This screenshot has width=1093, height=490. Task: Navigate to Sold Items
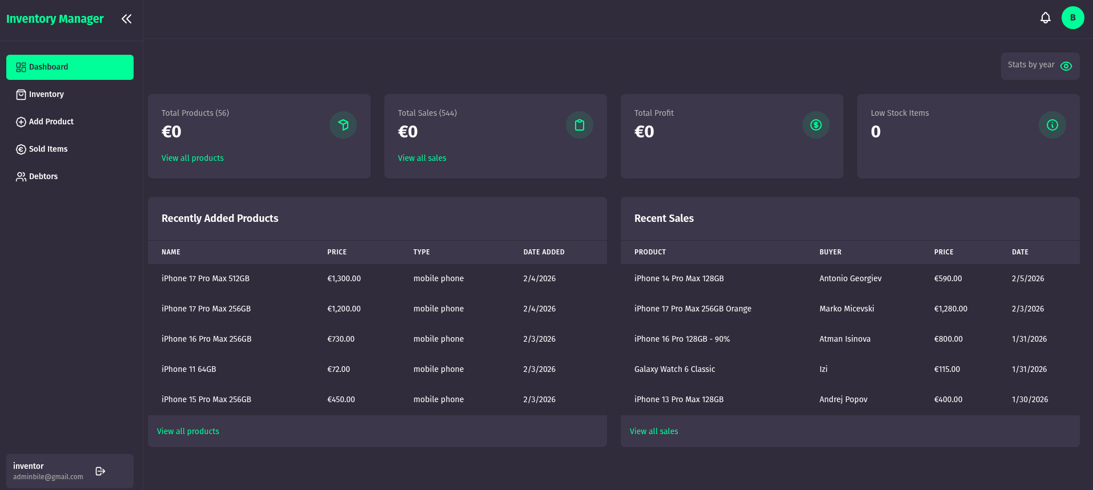pos(48,149)
